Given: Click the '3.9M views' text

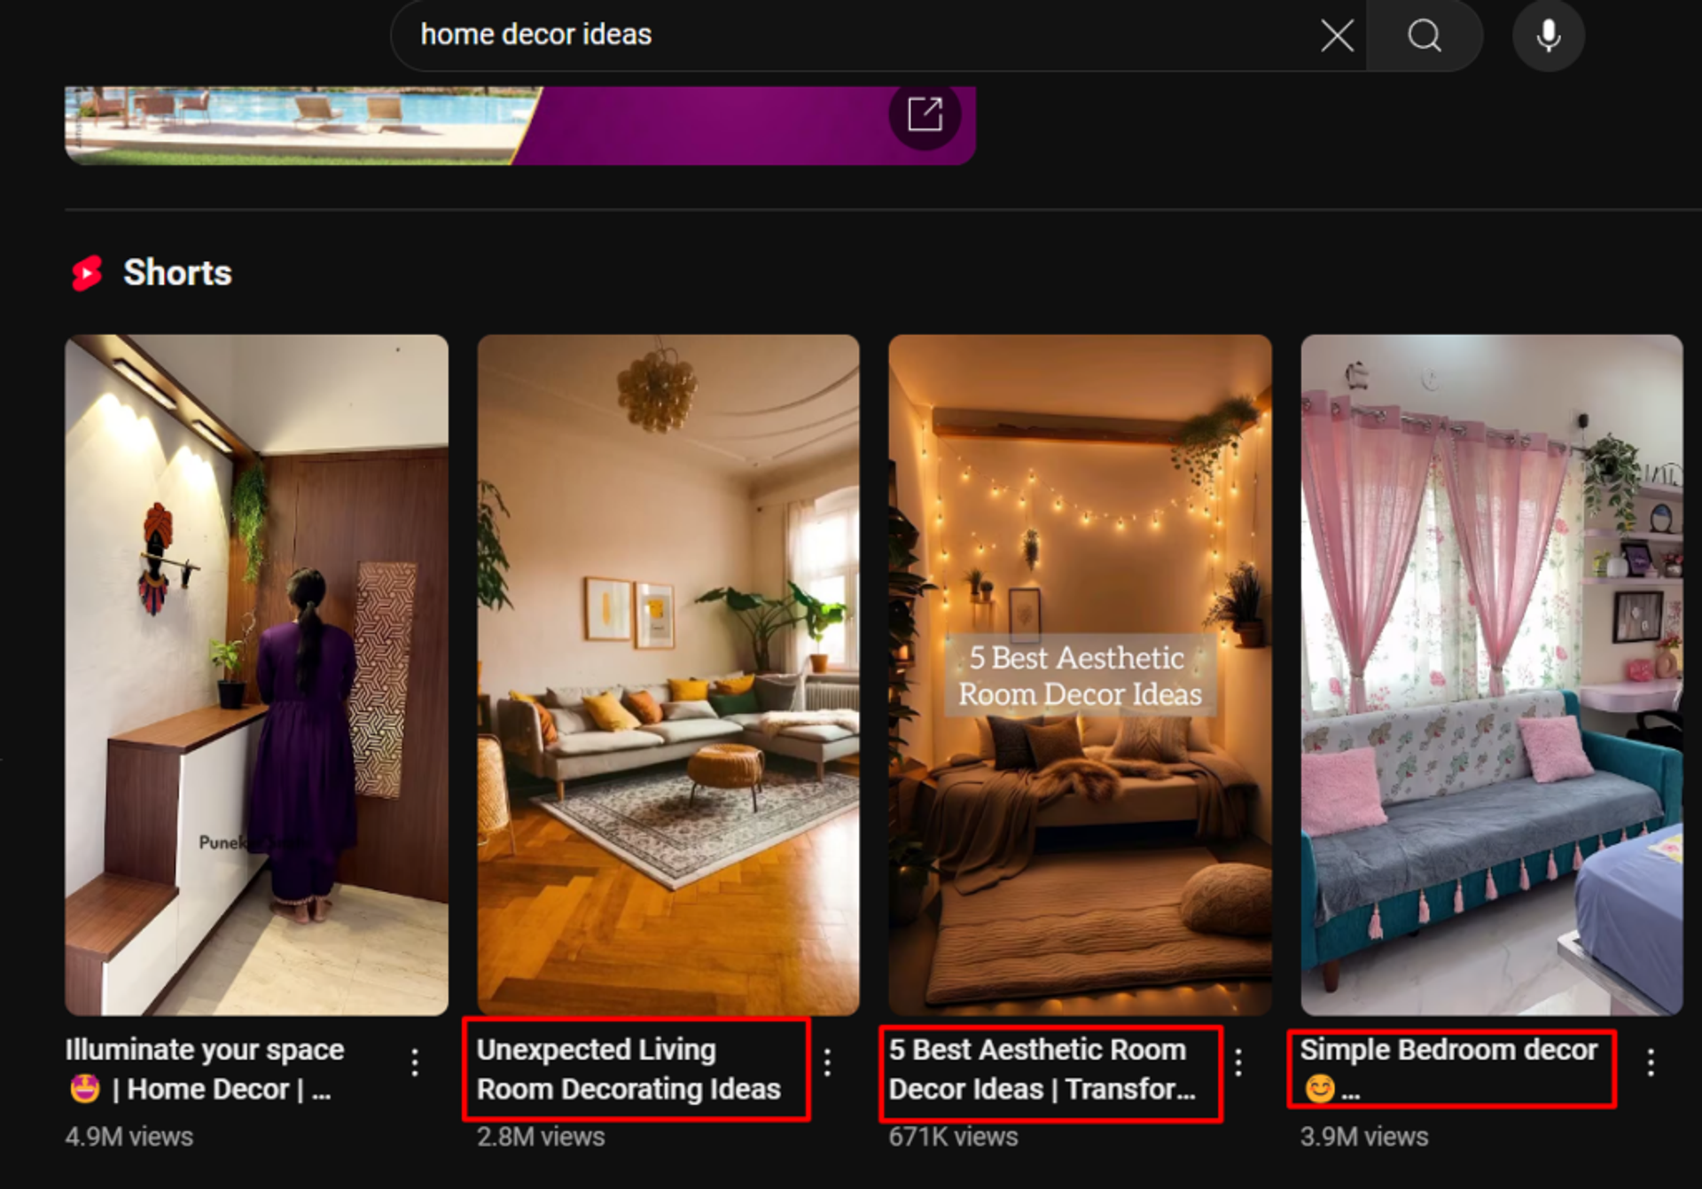Looking at the screenshot, I should point(1364,1137).
